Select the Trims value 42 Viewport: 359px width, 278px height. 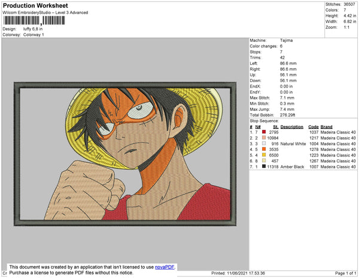[x=282, y=58]
